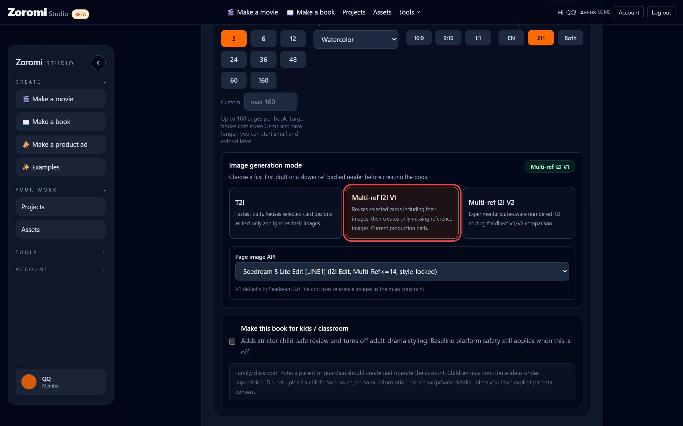Click the Log out button
This screenshot has height=426, width=683.
[x=661, y=12]
